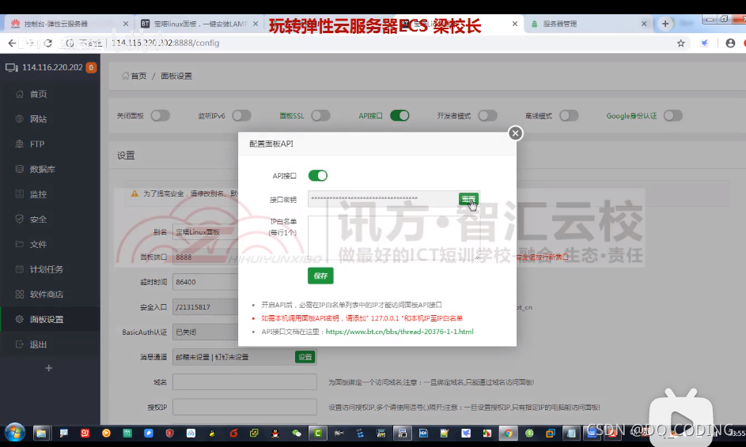The image size is (746, 447).
Task: Close the 服务器管理 browser tab
Action: click(x=644, y=24)
